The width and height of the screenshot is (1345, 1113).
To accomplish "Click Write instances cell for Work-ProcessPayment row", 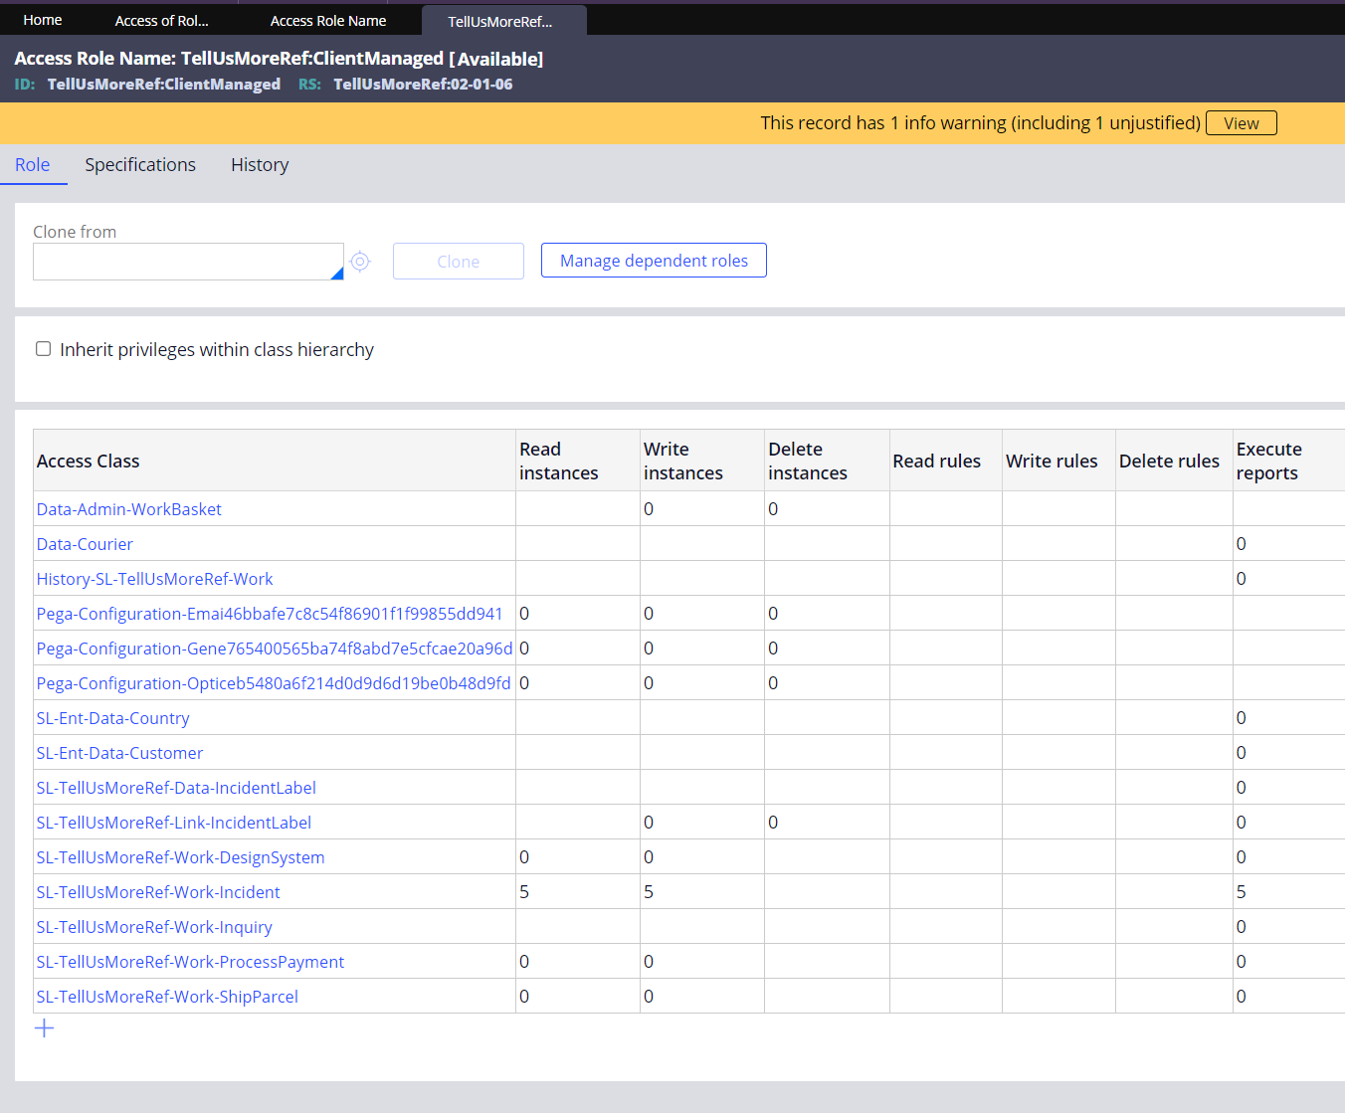I will [x=702, y=962].
